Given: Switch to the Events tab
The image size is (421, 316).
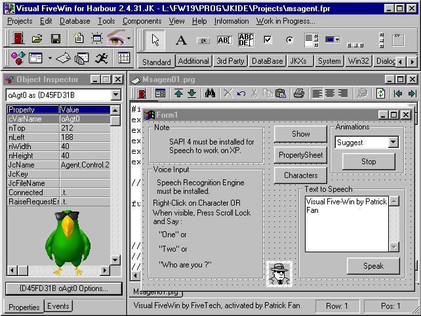Looking at the screenshot, I should (x=58, y=306).
